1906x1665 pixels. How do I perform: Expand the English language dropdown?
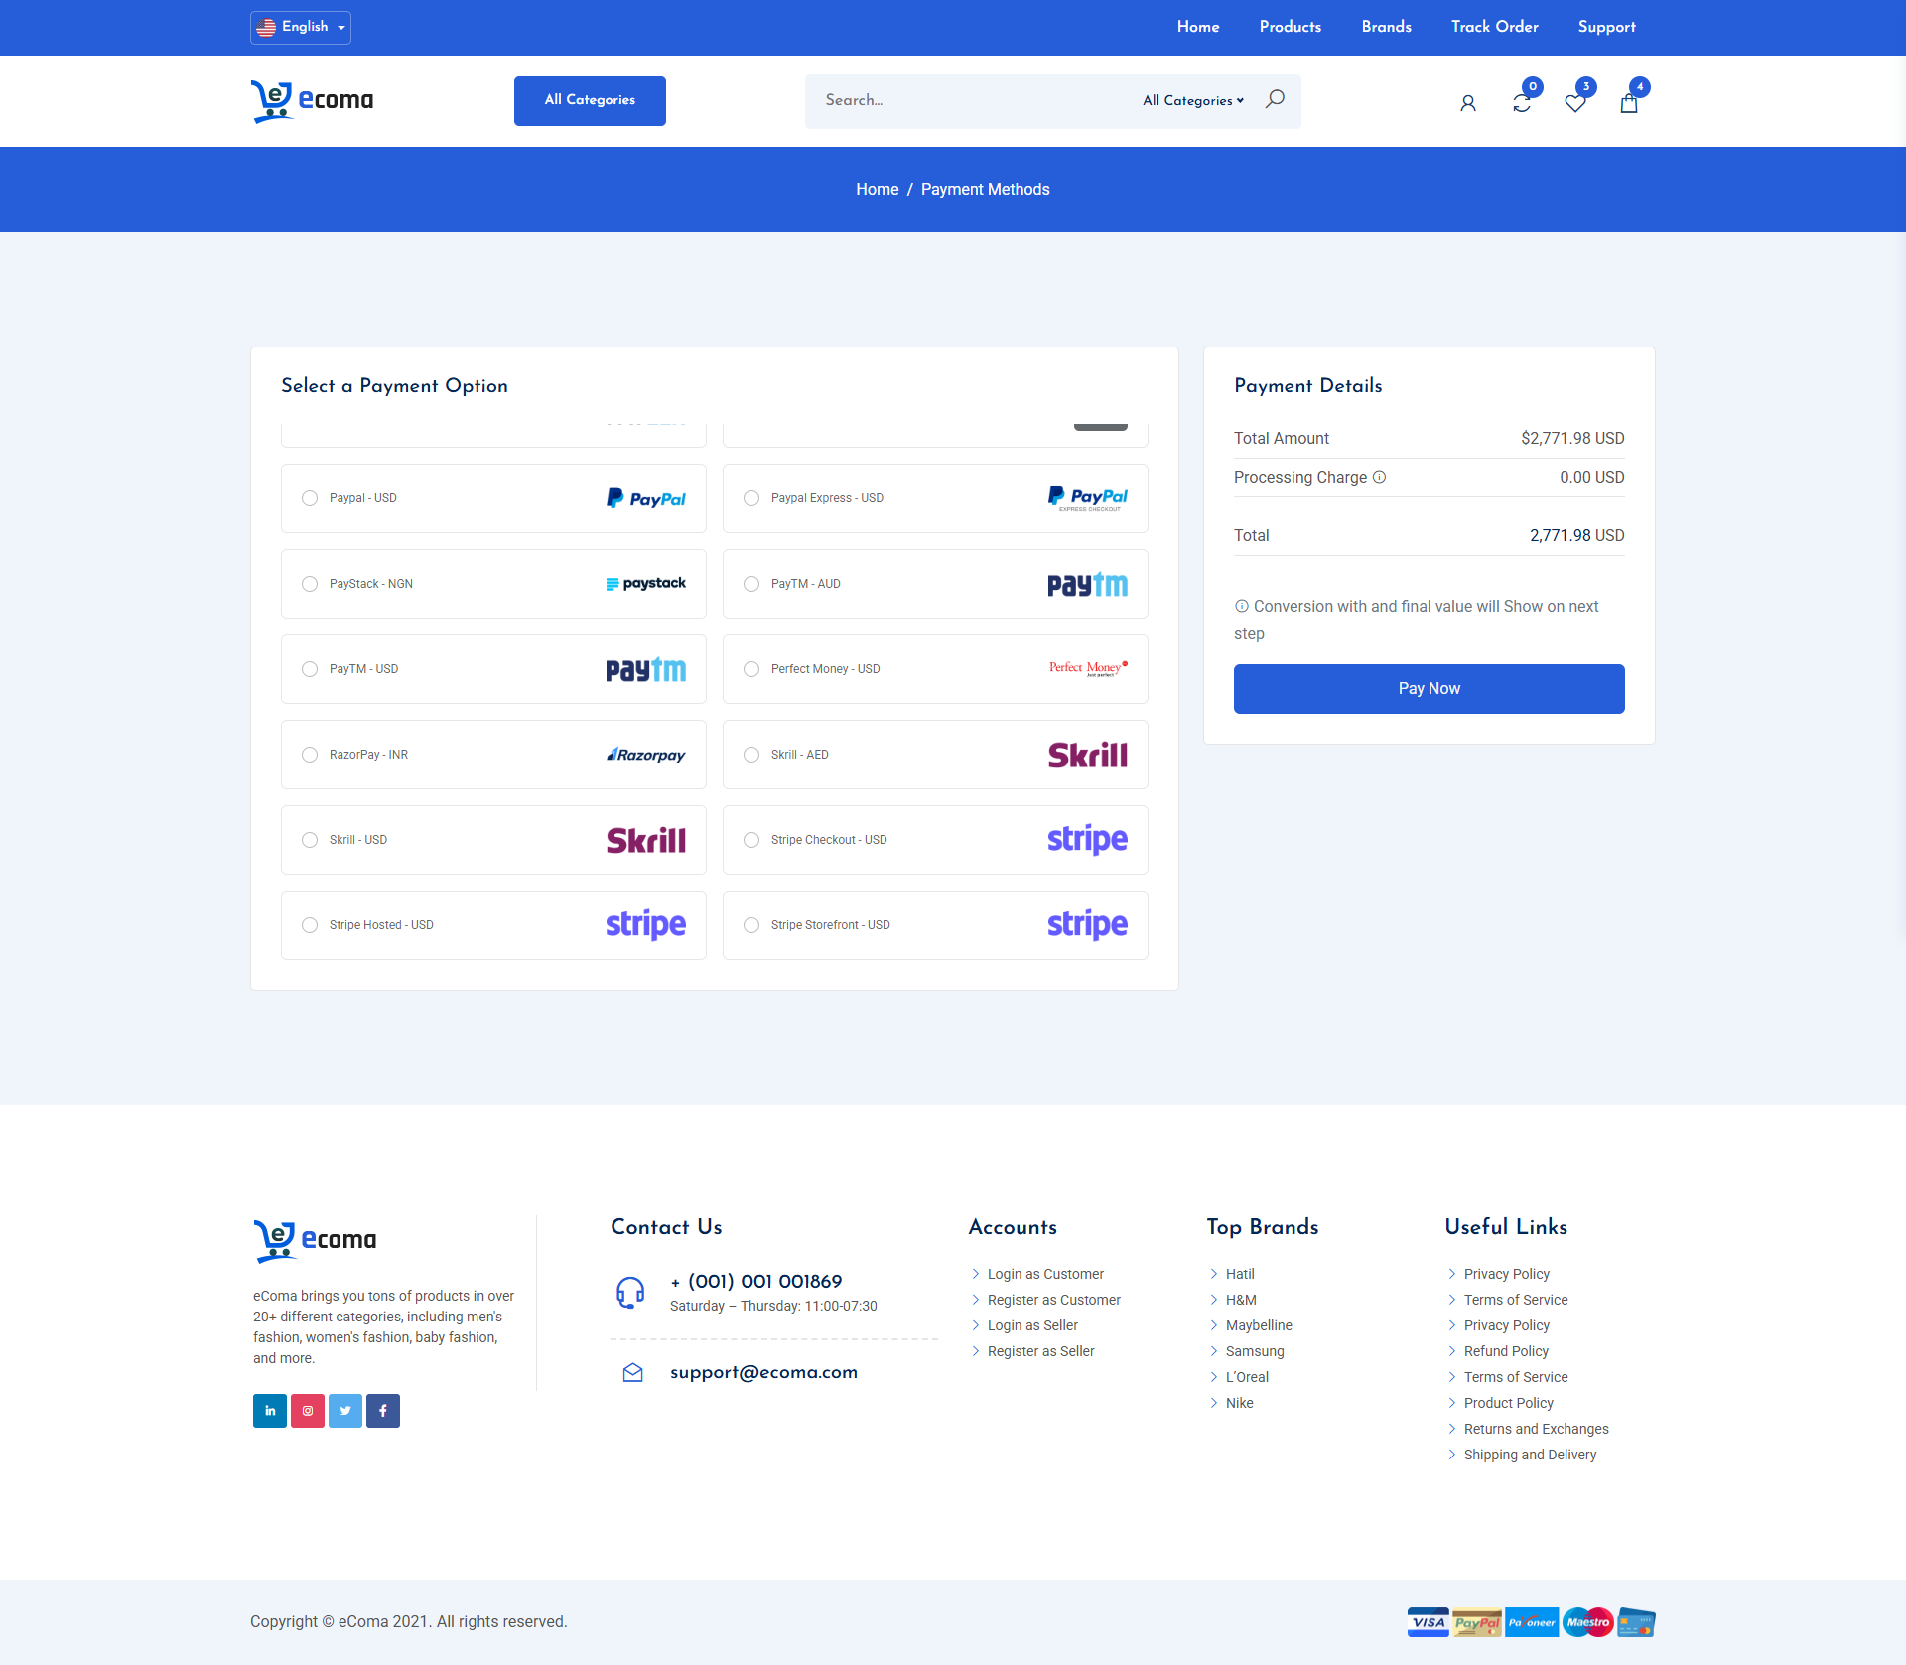coord(301,27)
